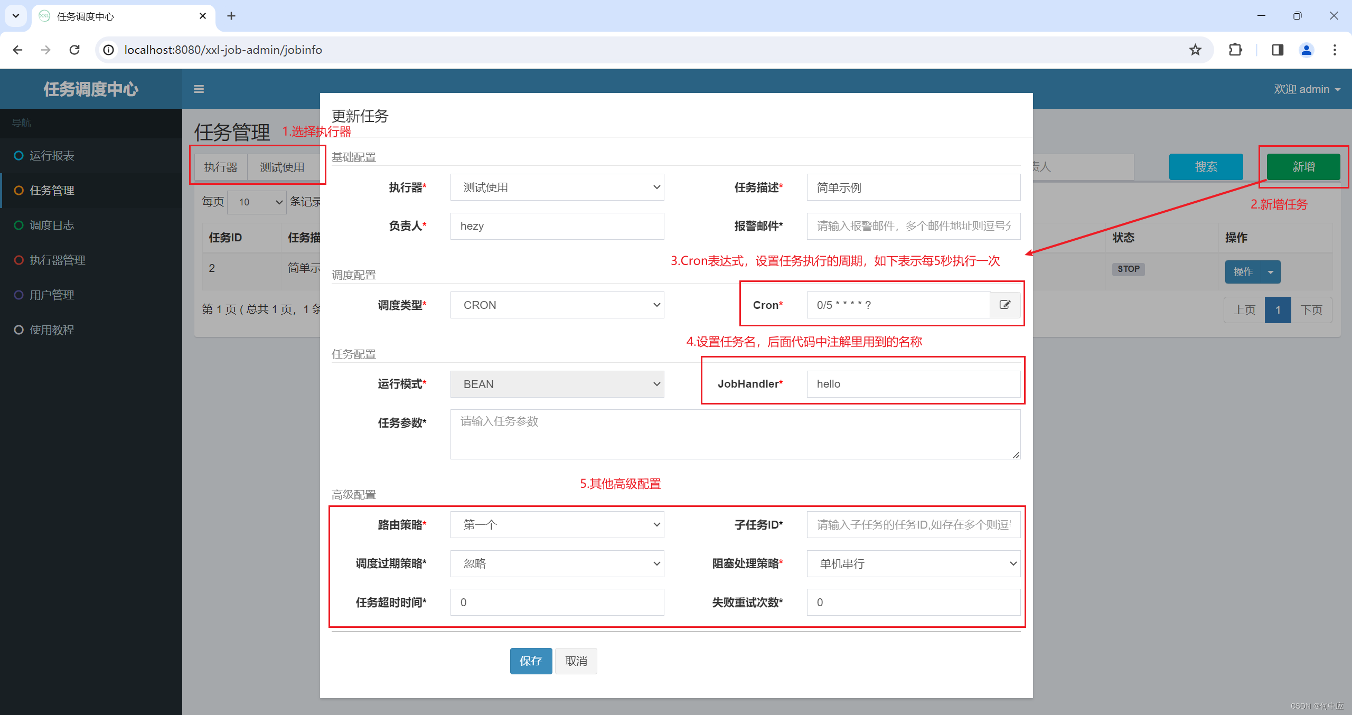1352x715 pixels.
Task: Click task ID cell 2 in table
Action: [x=212, y=268]
